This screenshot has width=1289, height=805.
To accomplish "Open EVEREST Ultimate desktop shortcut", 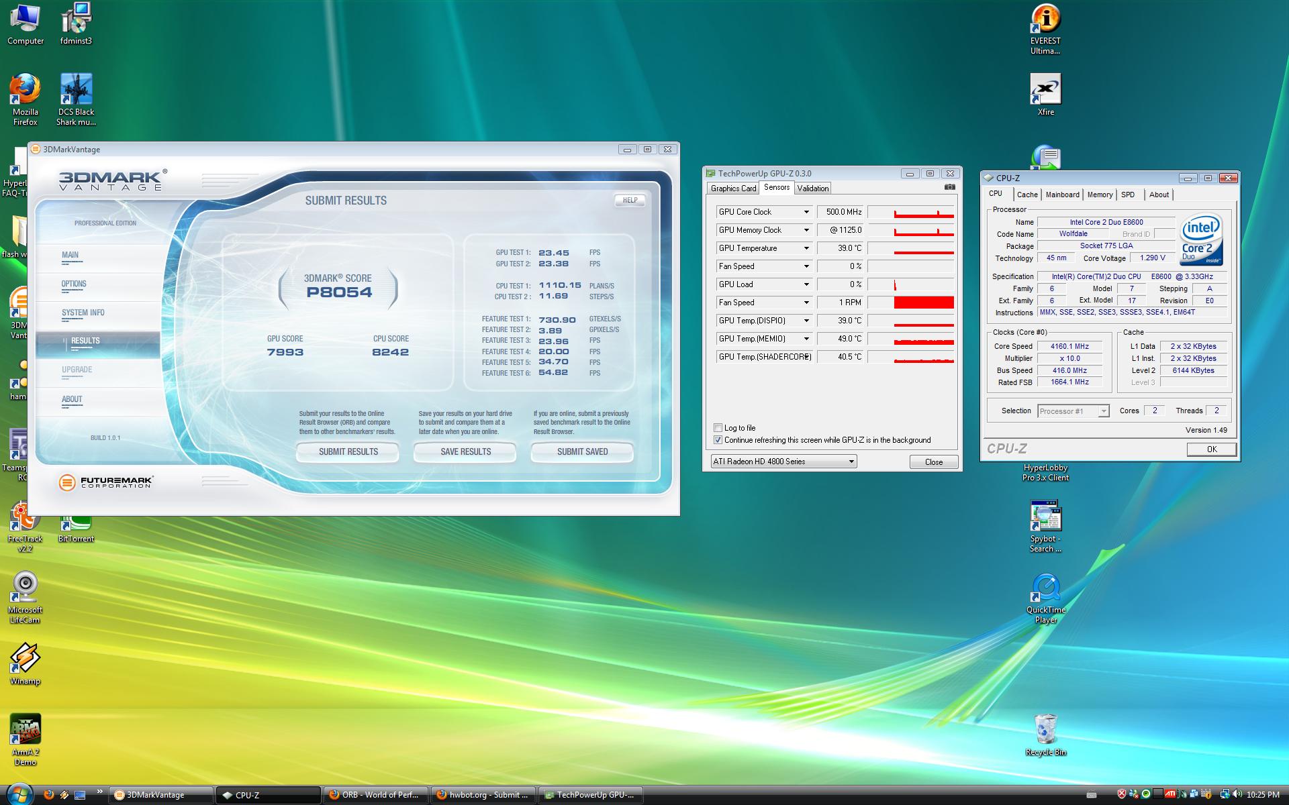I will click(1045, 29).
